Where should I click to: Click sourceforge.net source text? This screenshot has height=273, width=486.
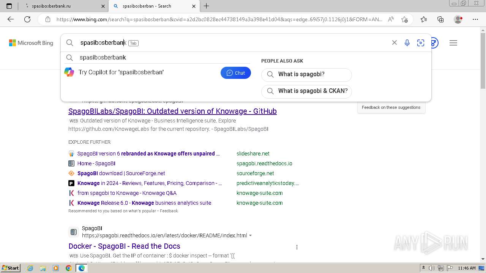coord(255,173)
